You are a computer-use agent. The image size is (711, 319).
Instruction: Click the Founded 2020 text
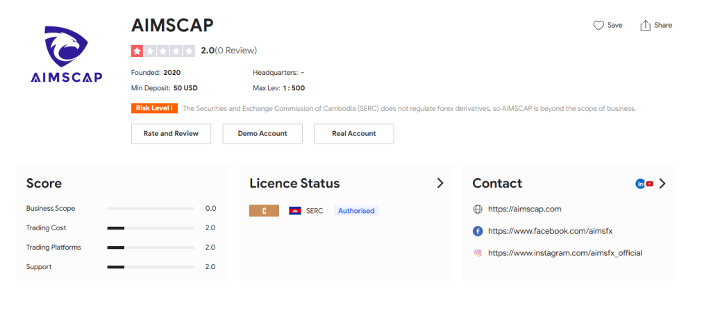[x=156, y=73]
